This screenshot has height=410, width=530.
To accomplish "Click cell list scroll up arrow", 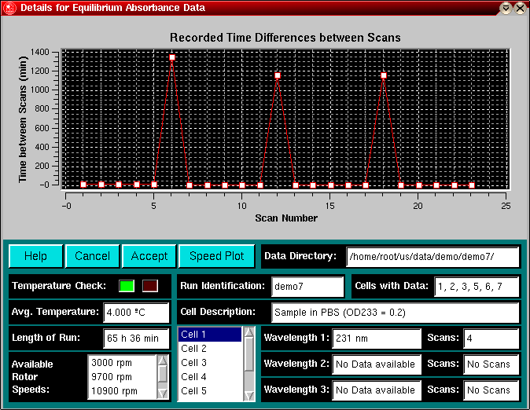I will [x=249, y=332].
